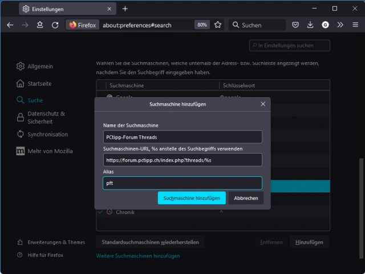
Task: Follow the Weitere Suchmaschinen hinzufügen link
Action: [137, 256]
